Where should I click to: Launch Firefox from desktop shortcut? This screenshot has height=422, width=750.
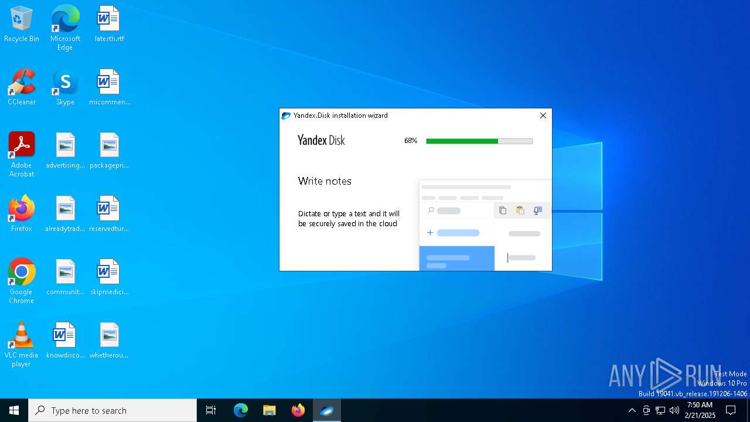(x=22, y=215)
